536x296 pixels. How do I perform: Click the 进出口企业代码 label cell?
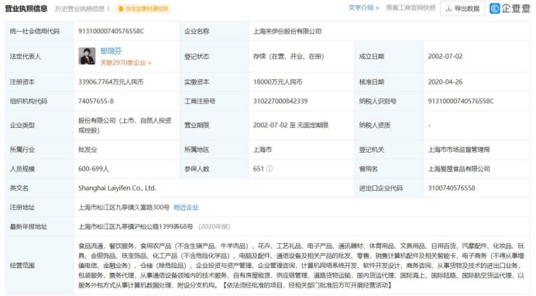pyautogui.click(x=389, y=188)
